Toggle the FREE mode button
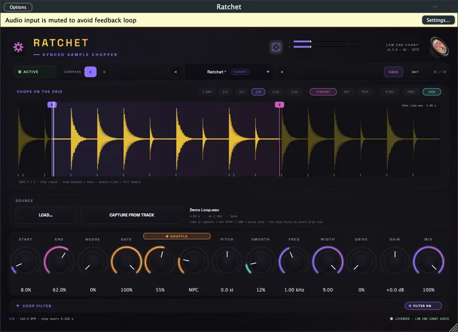This screenshot has height=332, width=458. 410,92
